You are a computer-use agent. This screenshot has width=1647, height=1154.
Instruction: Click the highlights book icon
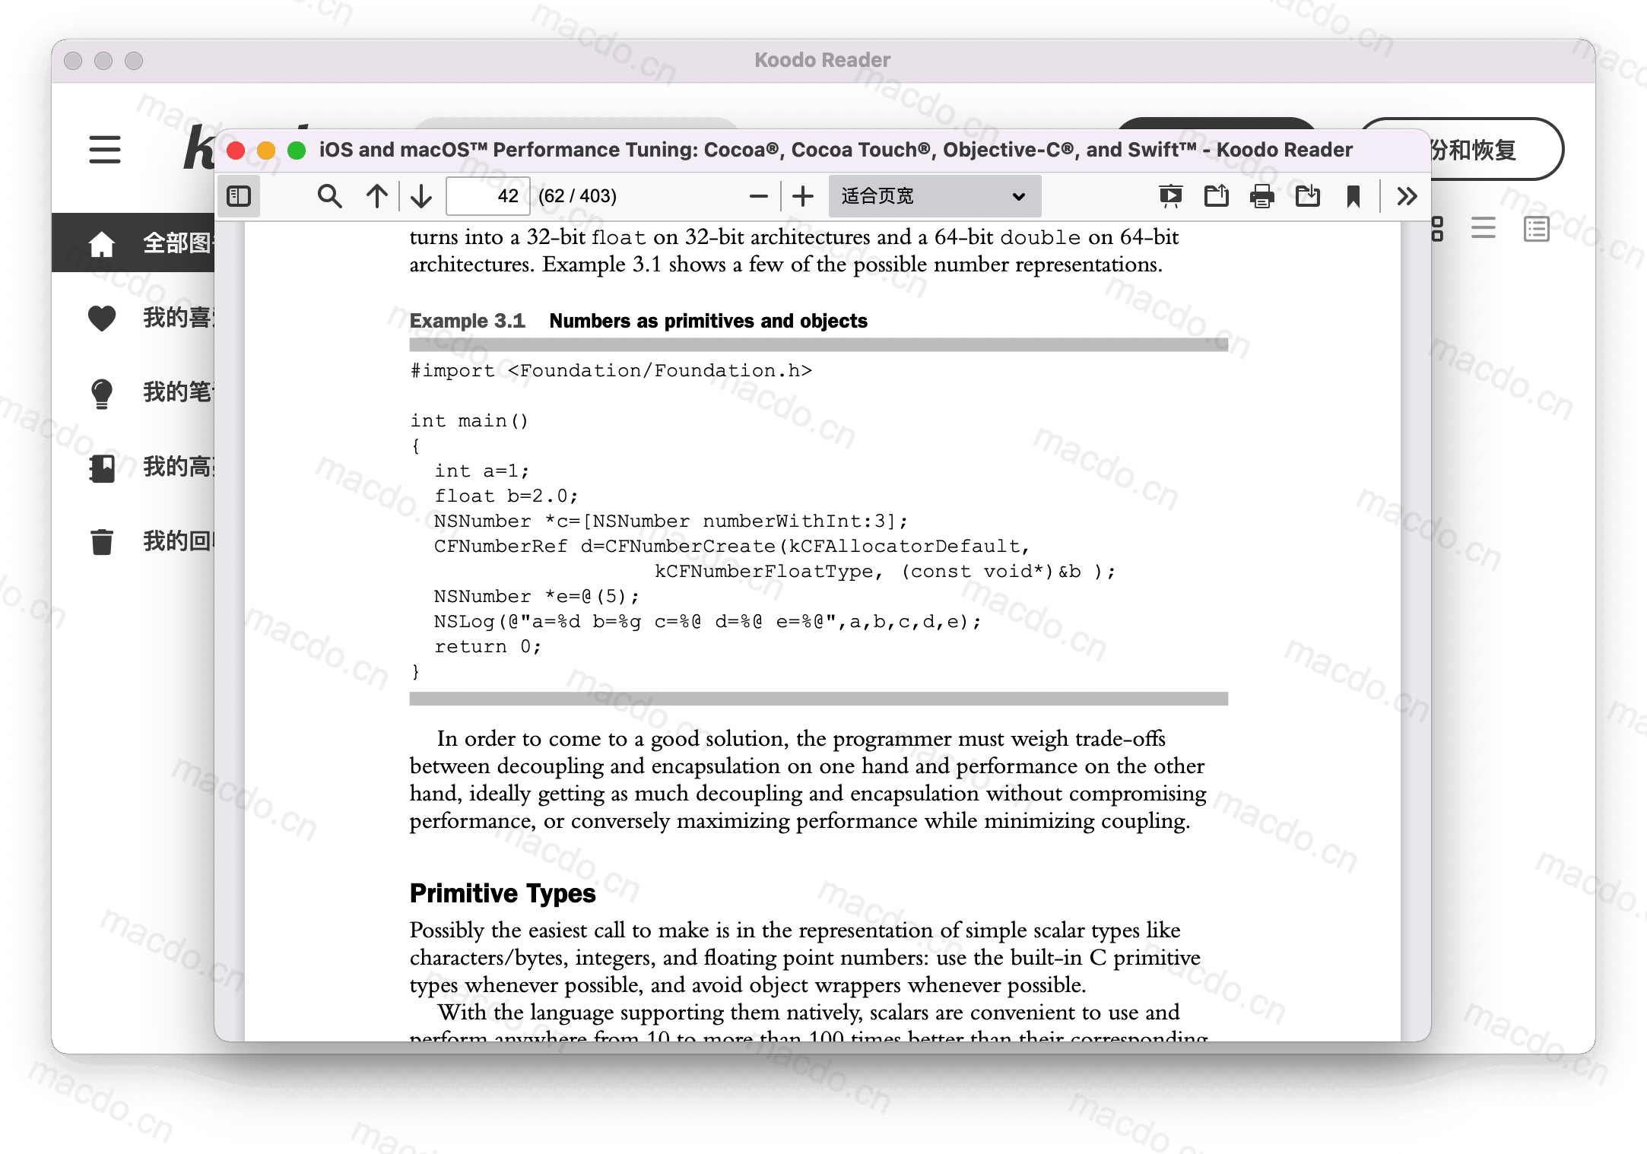point(102,468)
